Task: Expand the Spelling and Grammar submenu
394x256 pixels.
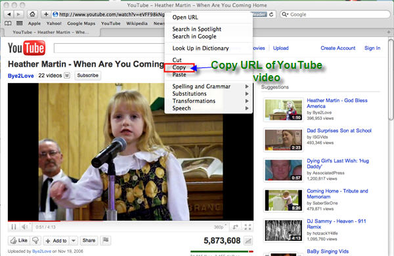Action: pos(247,86)
